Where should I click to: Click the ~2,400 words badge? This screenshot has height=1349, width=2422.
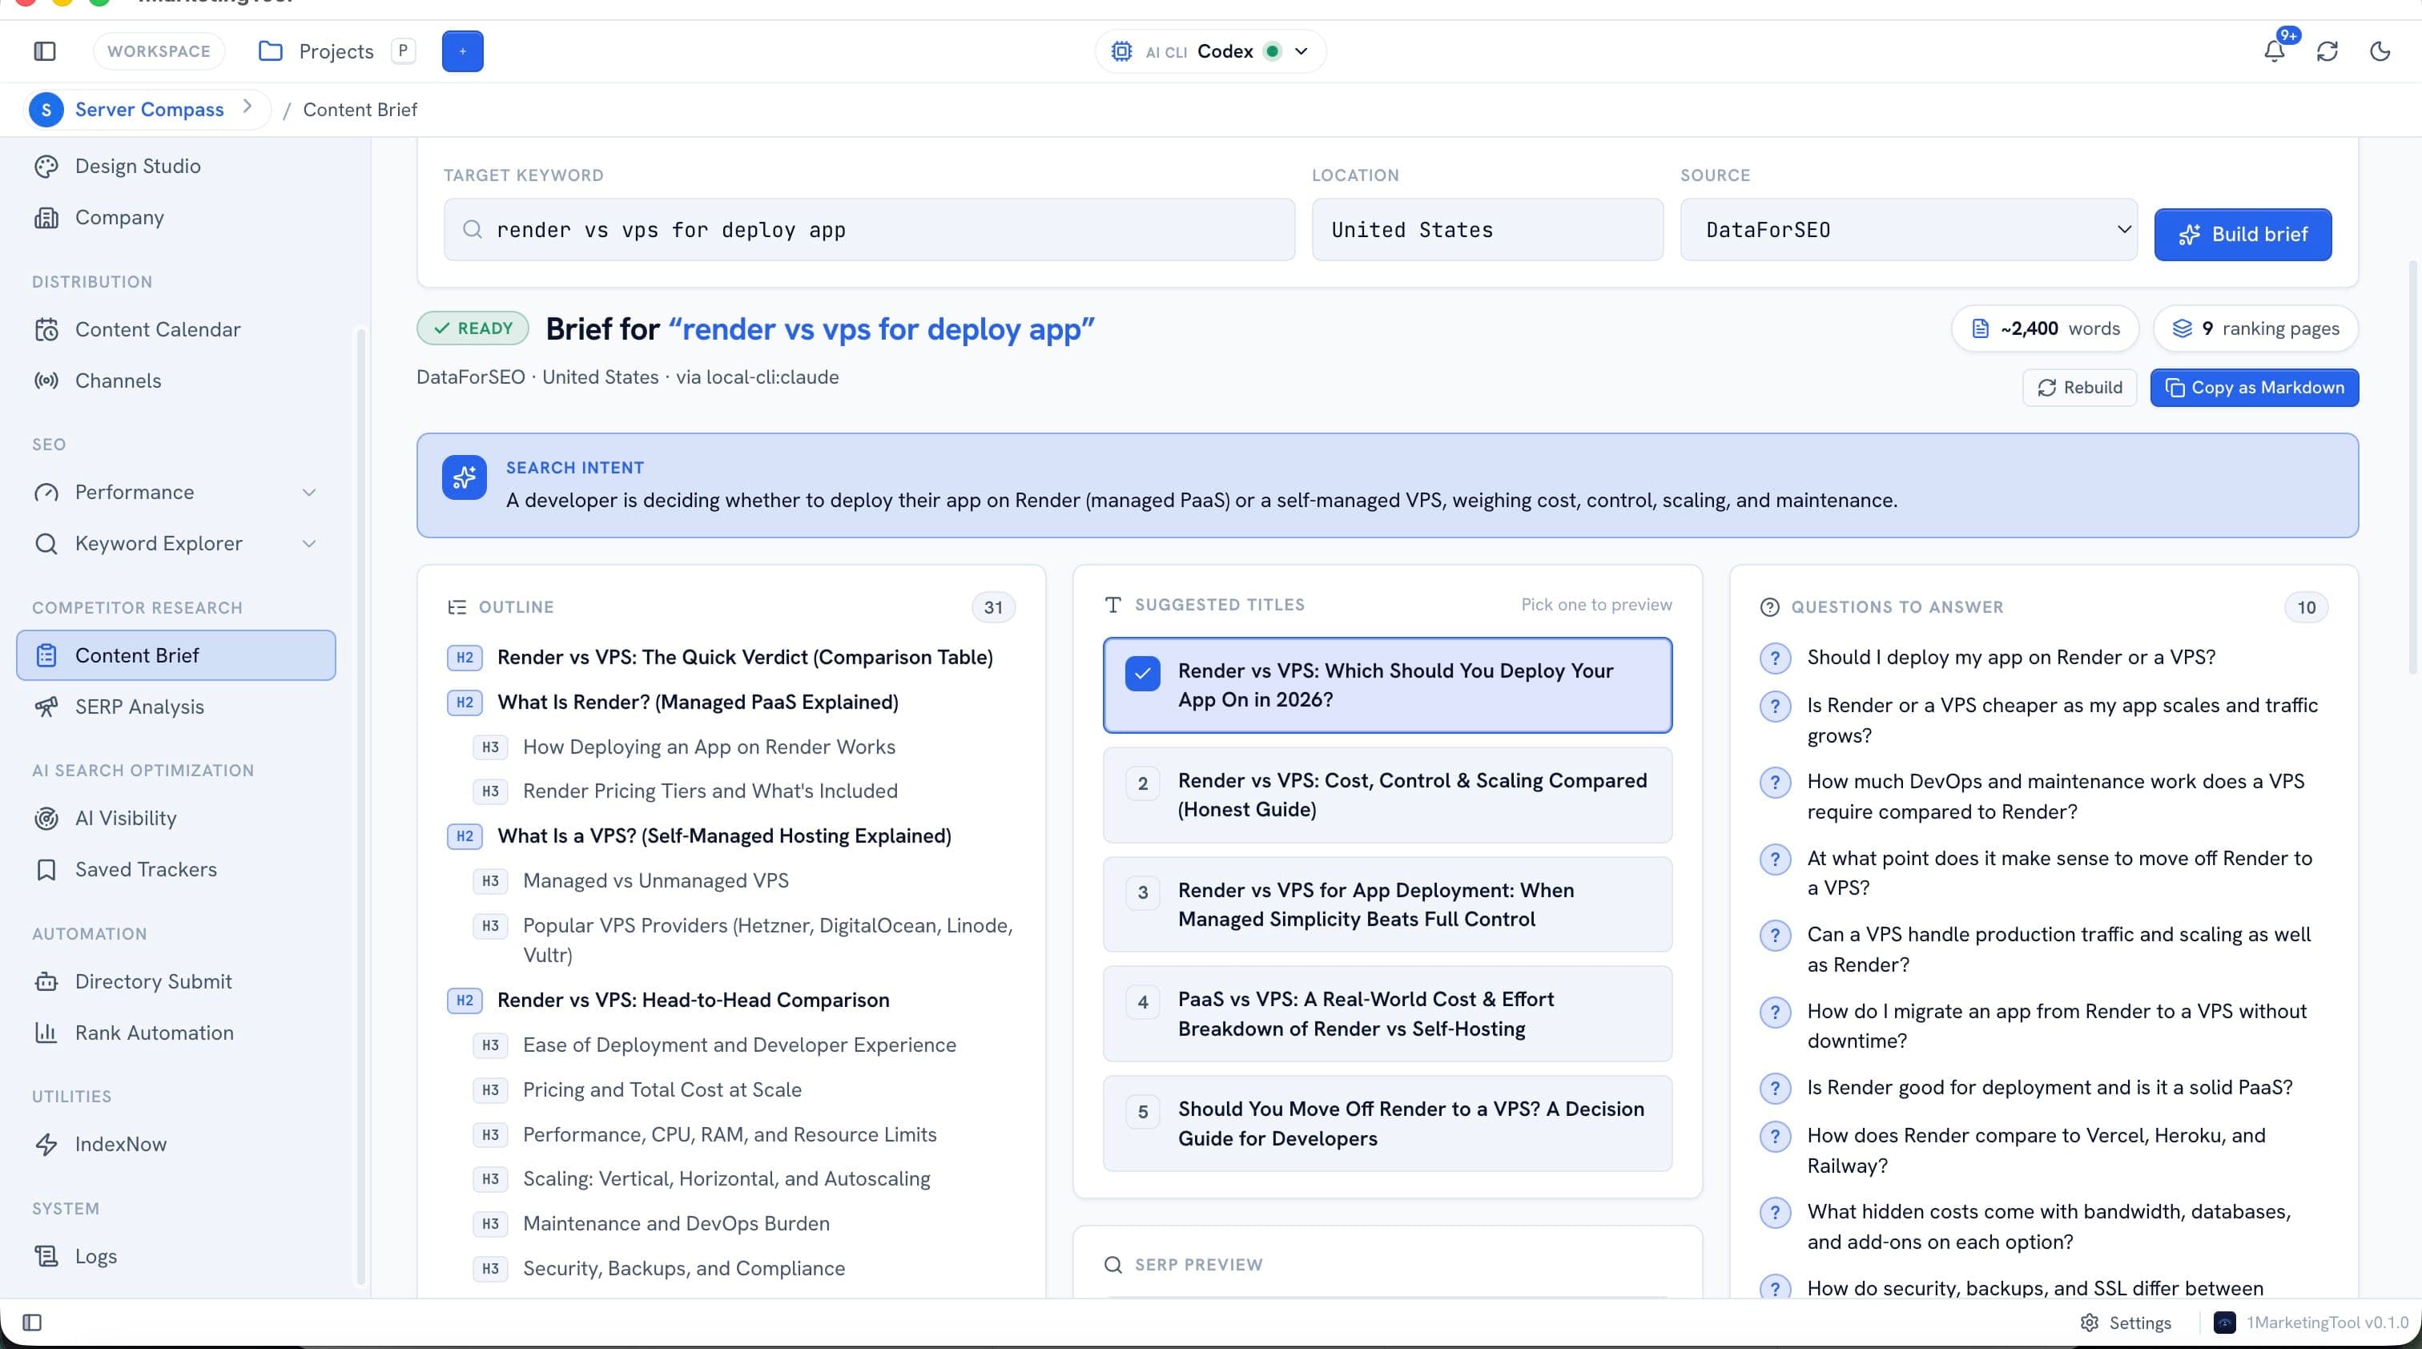tap(2045, 328)
